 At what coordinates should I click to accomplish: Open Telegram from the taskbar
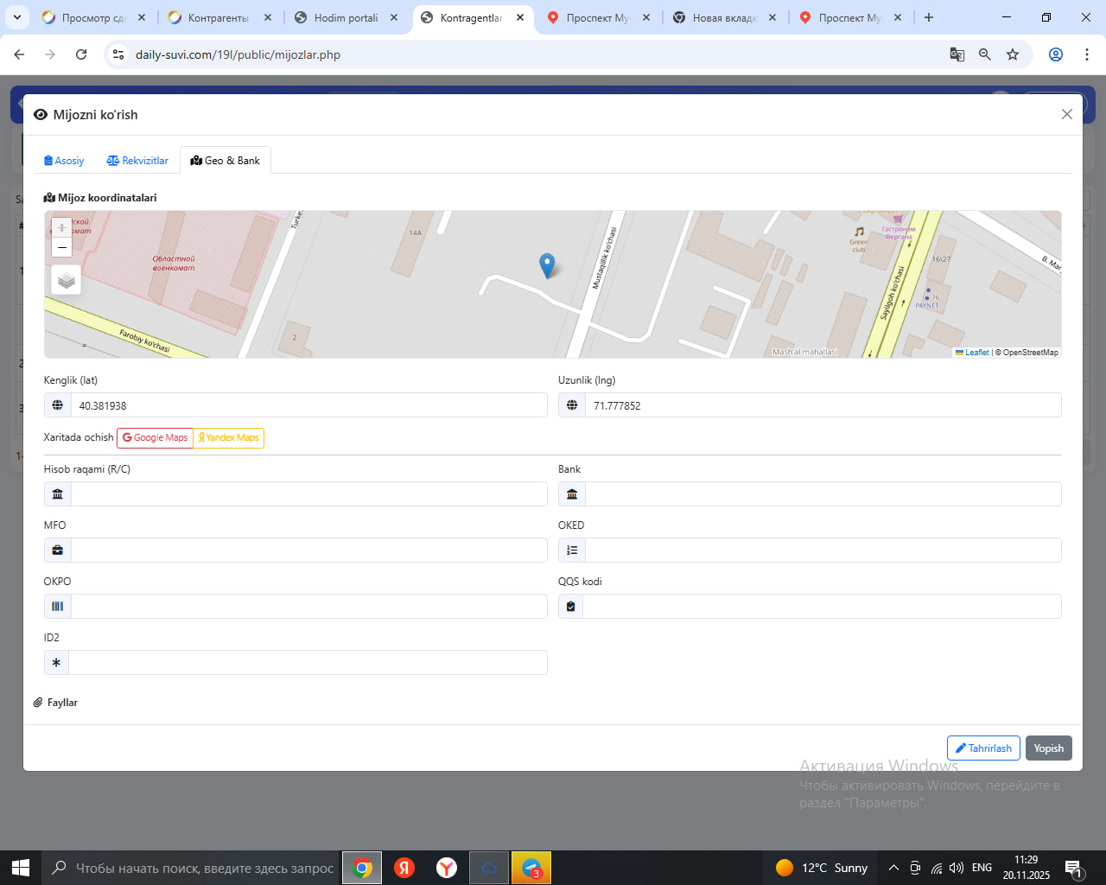click(x=531, y=868)
